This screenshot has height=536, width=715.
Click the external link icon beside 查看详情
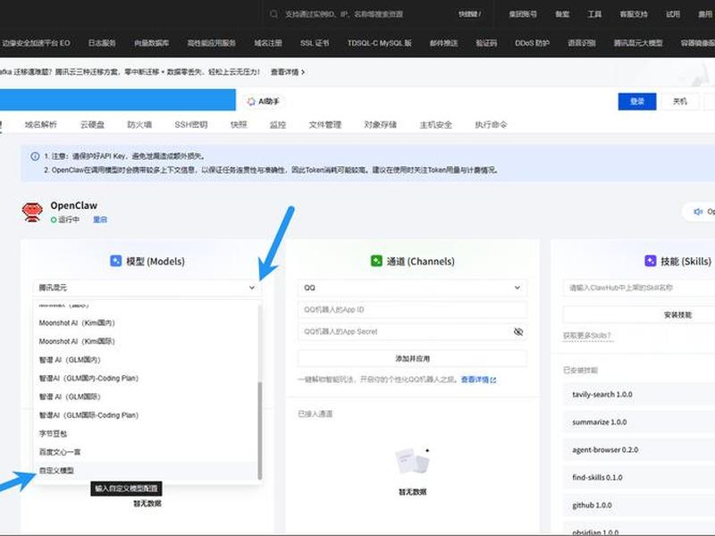click(x=493, y=380)
